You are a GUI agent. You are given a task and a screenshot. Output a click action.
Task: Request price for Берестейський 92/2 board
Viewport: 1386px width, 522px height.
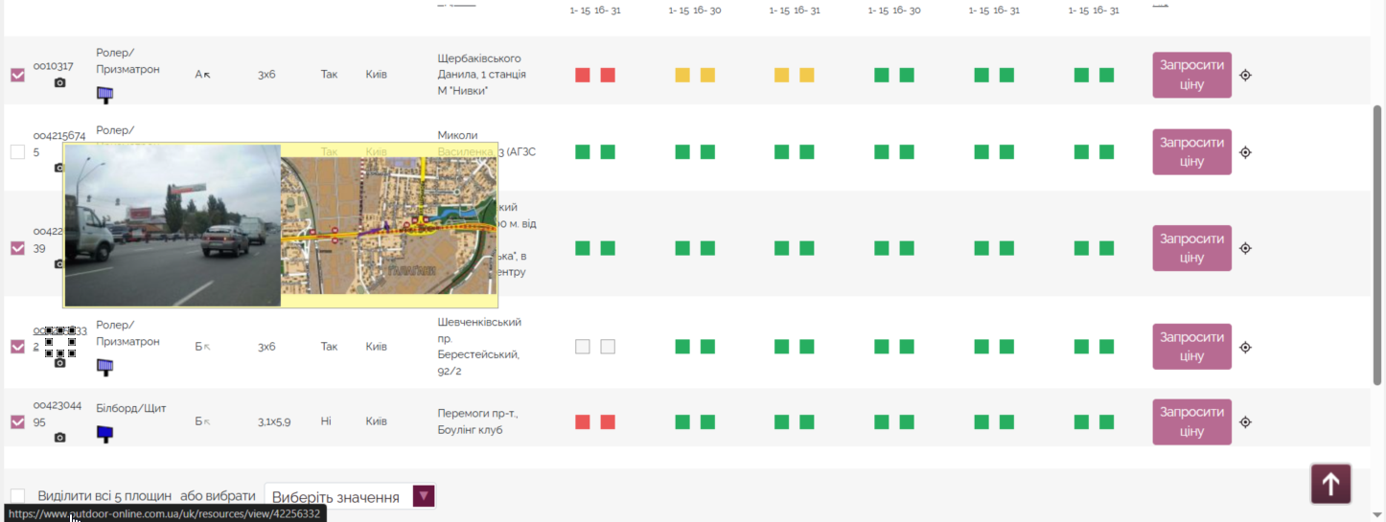1191,347
